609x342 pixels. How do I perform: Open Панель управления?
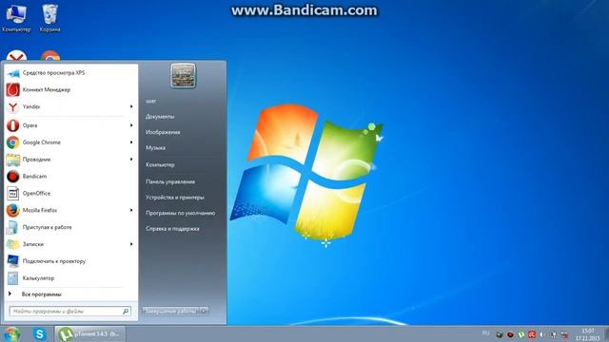click(x=170, y=181)
